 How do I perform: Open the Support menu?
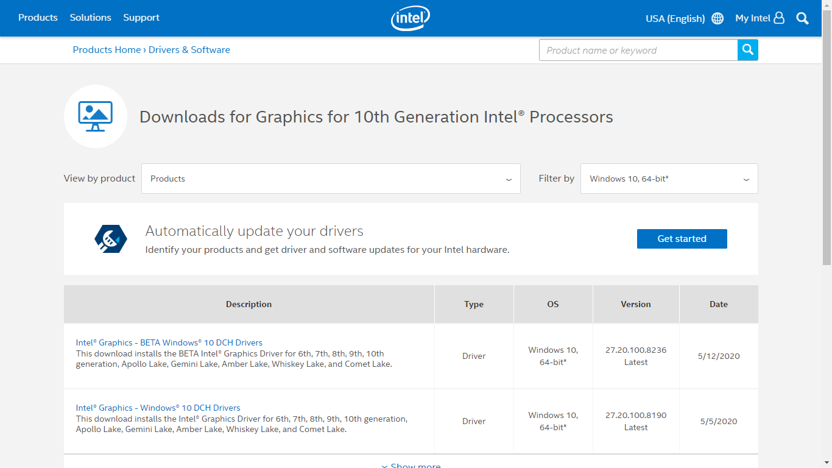(x=141, y=18)
